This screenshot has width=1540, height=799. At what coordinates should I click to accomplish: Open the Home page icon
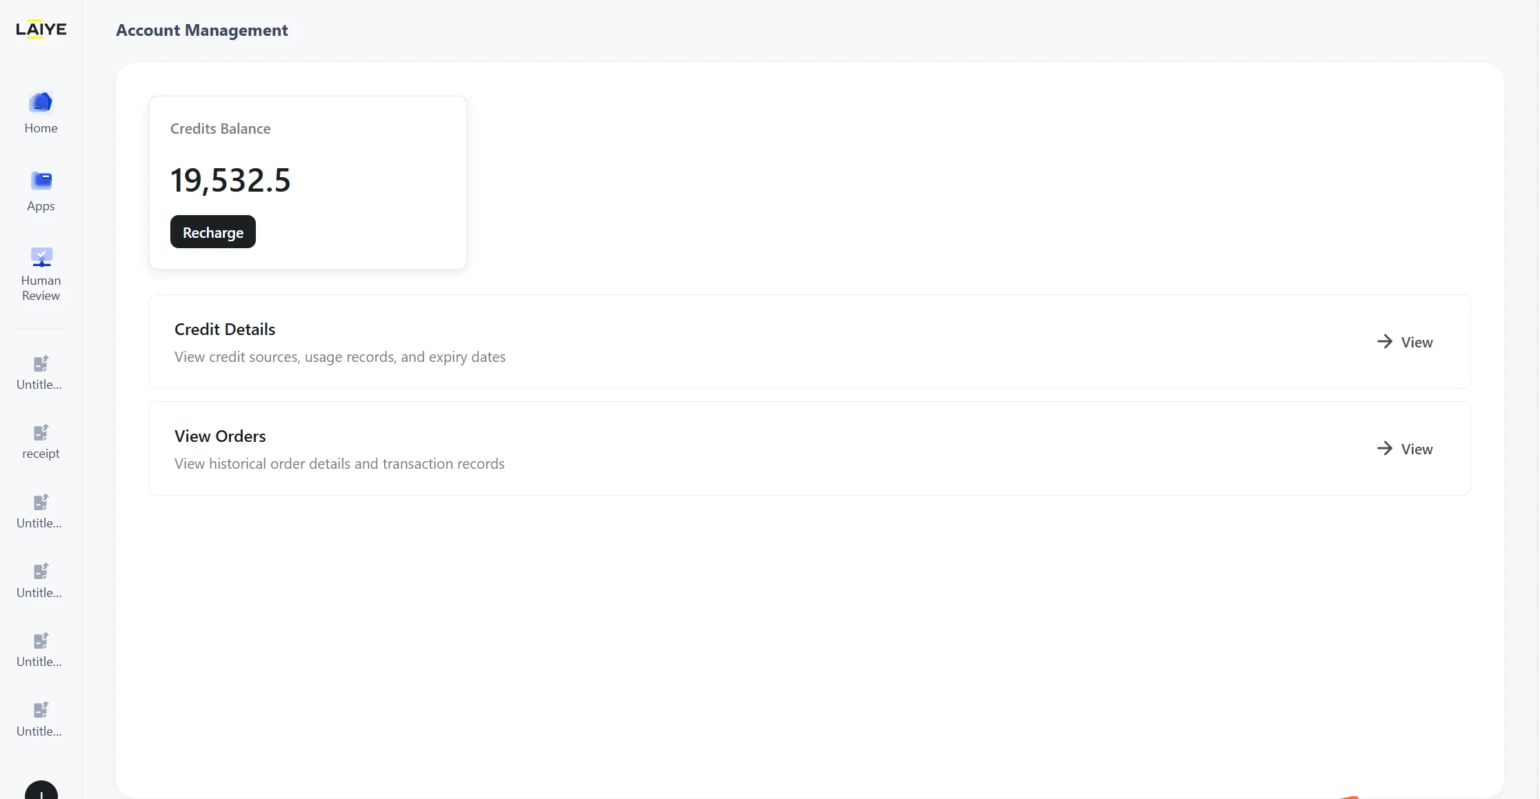tap(41, 102)
